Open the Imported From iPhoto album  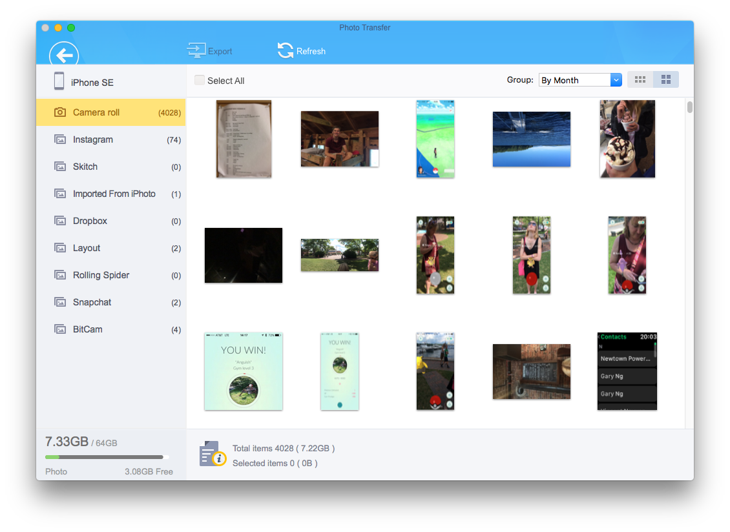[x=114, y=194]
